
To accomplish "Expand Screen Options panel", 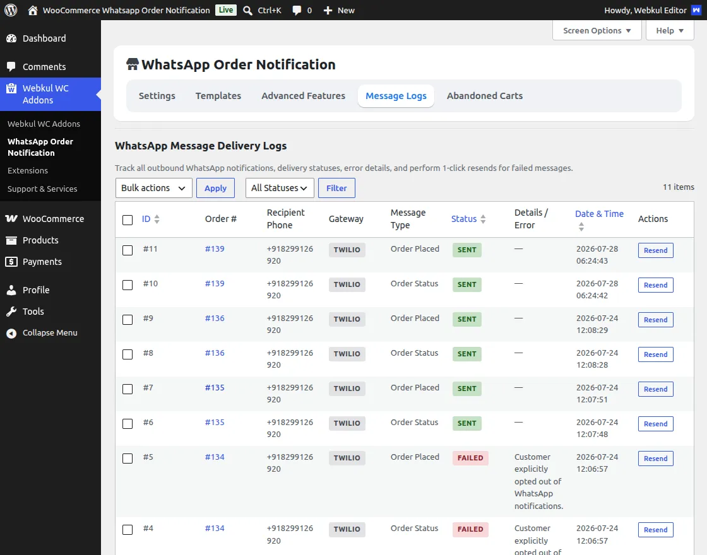I will (x=597, y=31).
